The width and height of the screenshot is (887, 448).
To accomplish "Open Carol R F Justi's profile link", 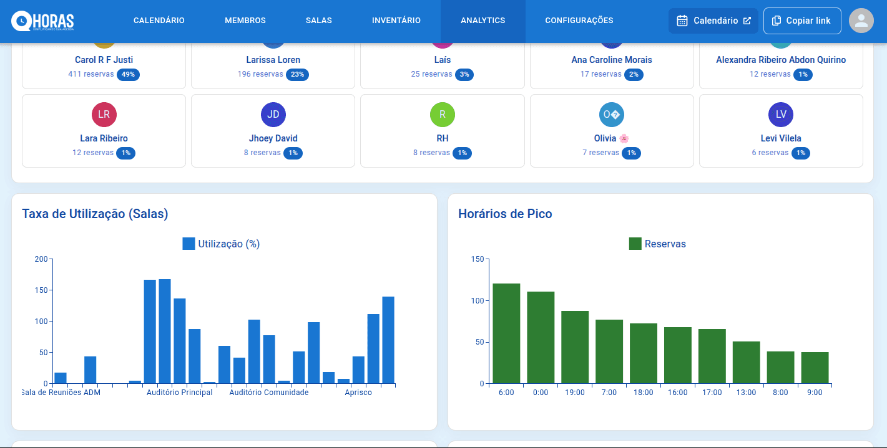I will [x=104, y=60].
